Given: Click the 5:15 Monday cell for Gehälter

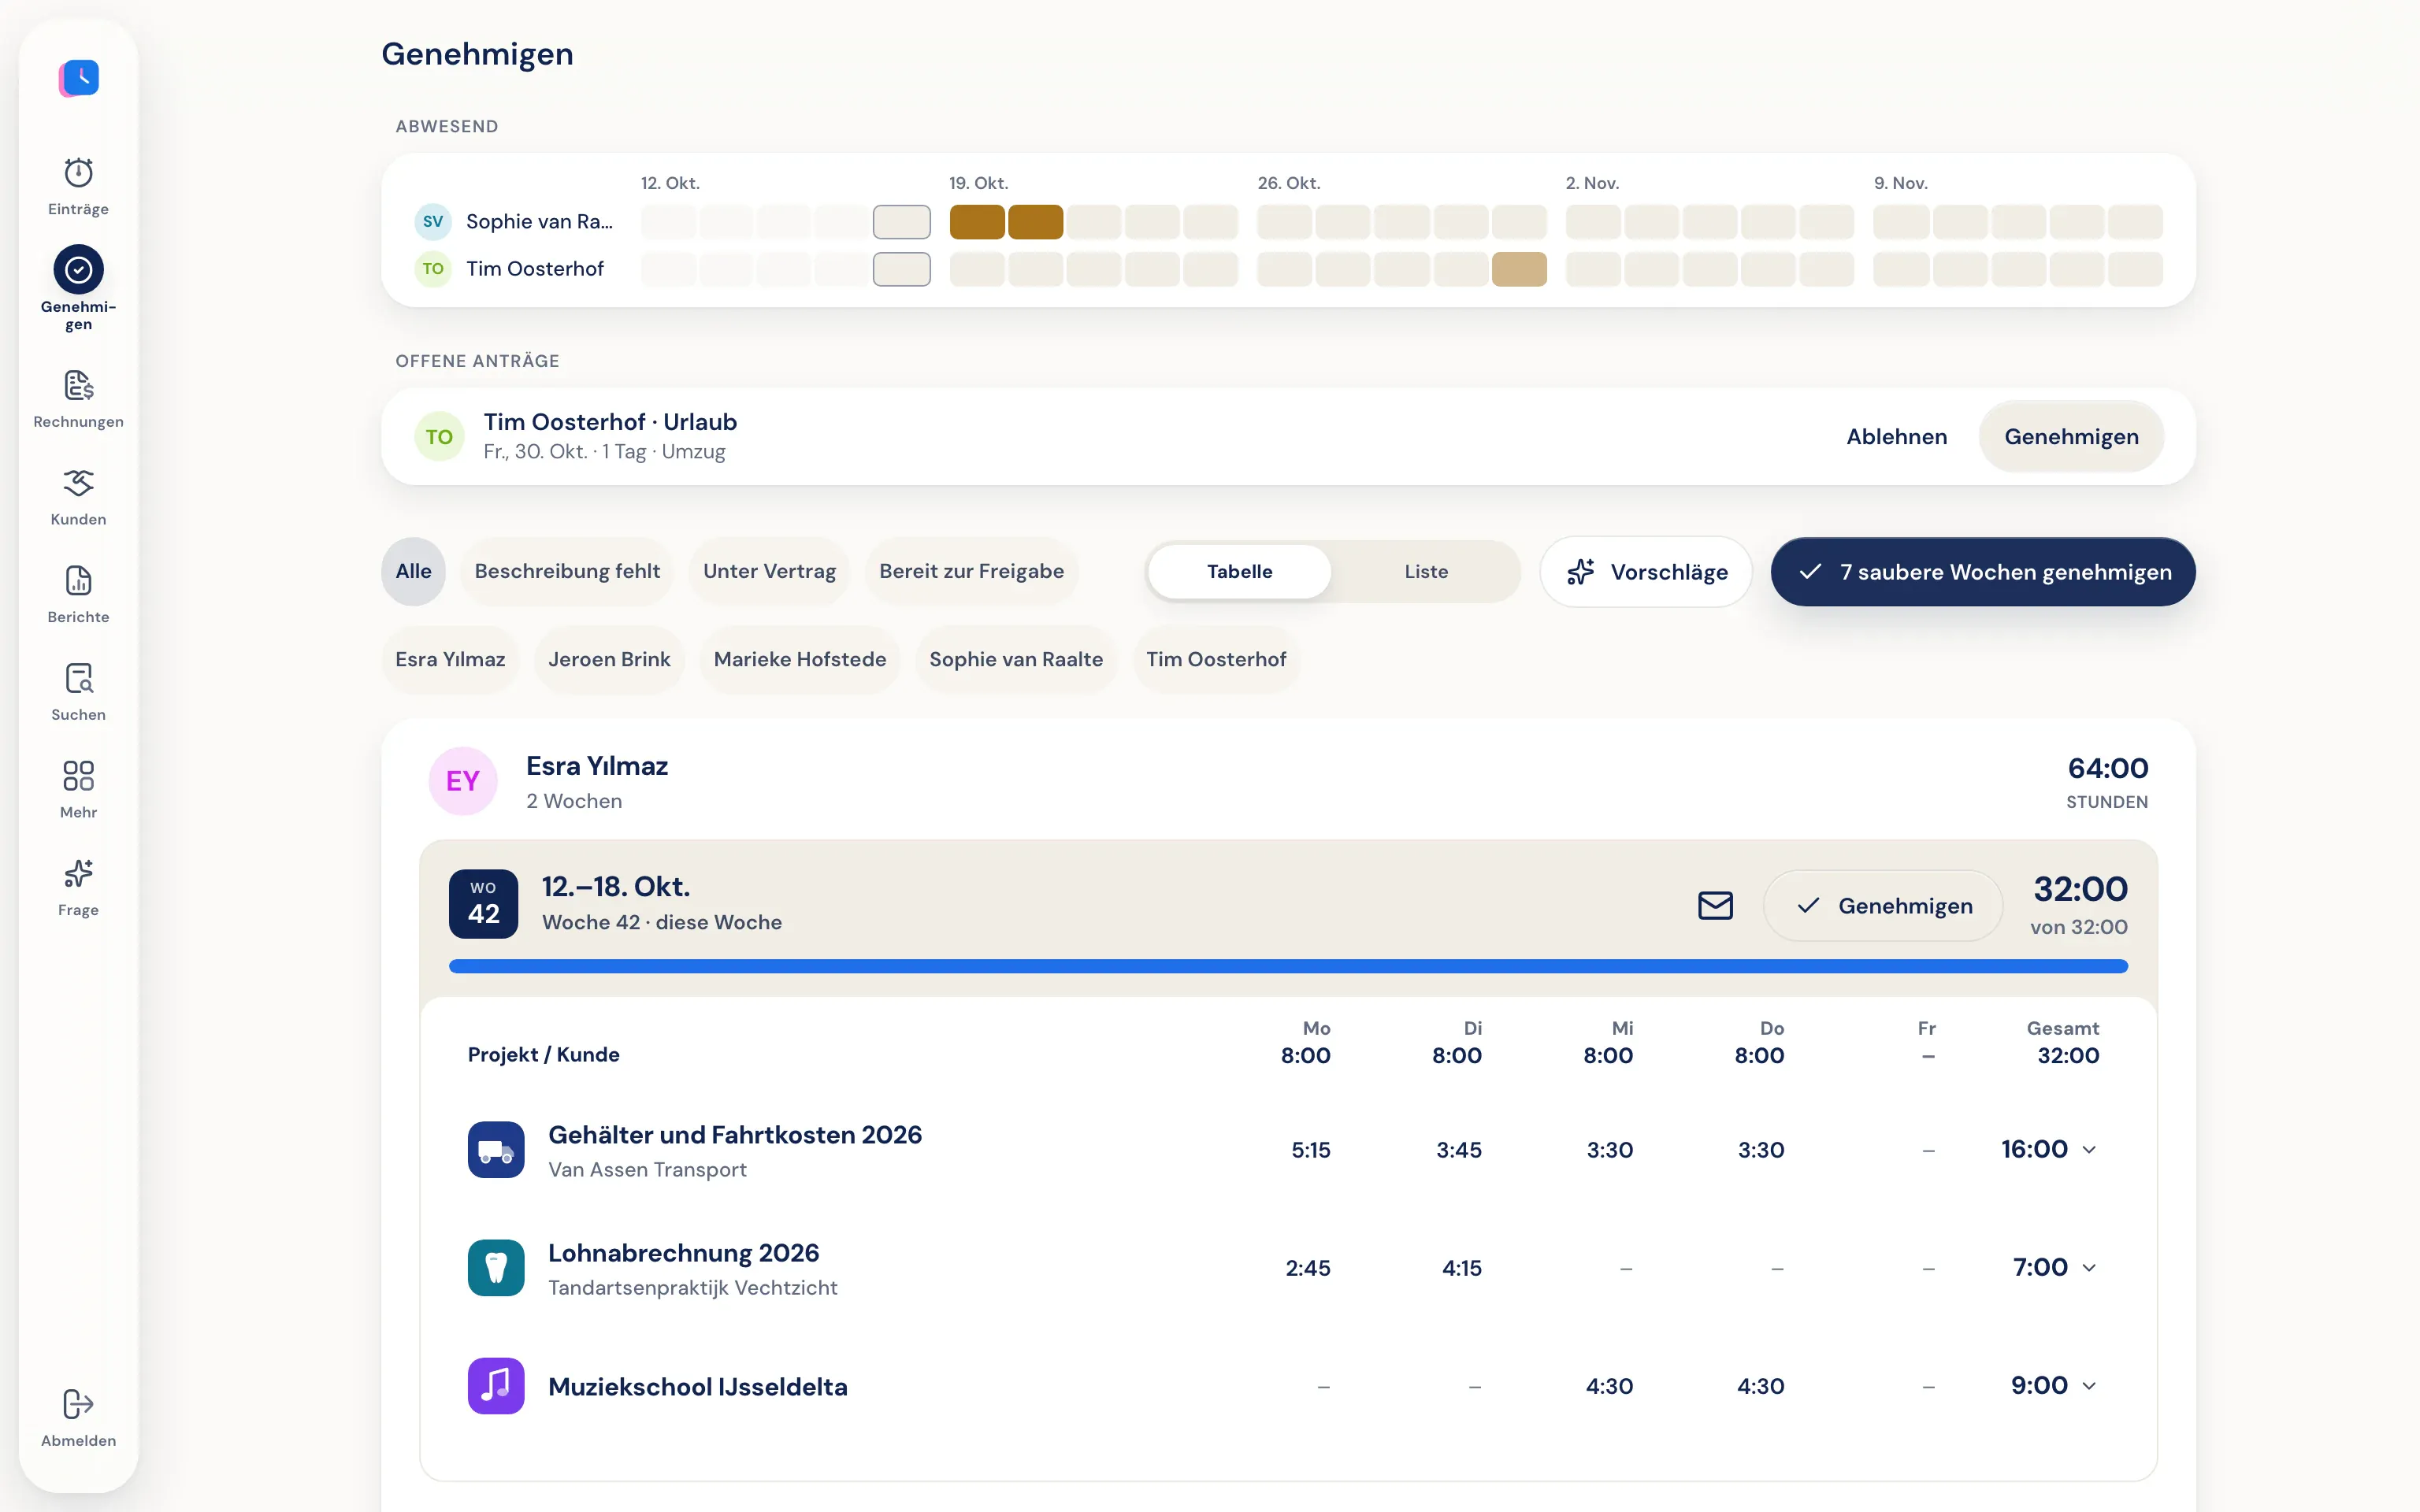Looking at the screenshot, I should [x=1310, y=1150].
